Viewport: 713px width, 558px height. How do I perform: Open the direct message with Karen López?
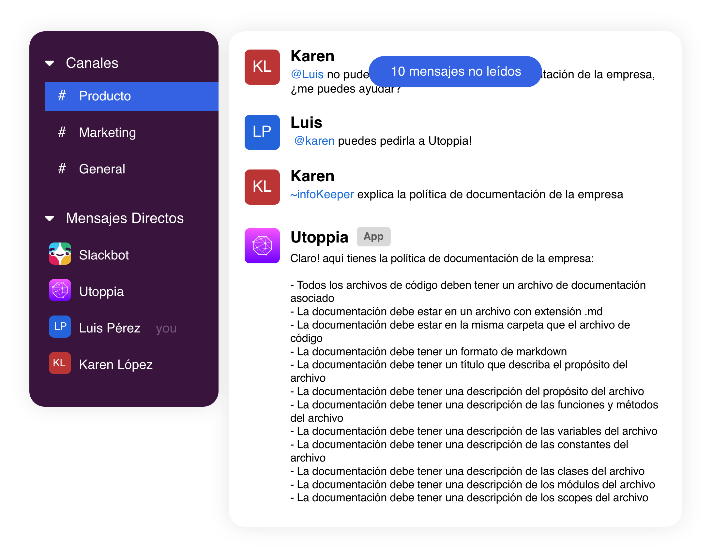116,364
